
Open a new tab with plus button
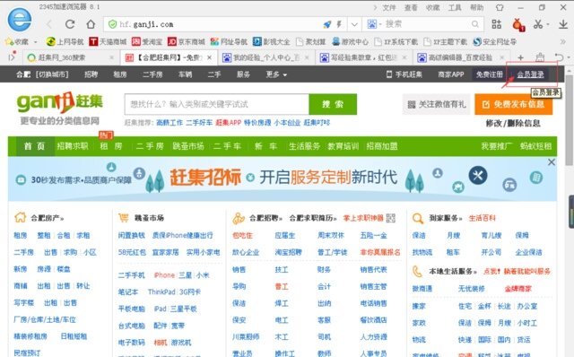520,57
